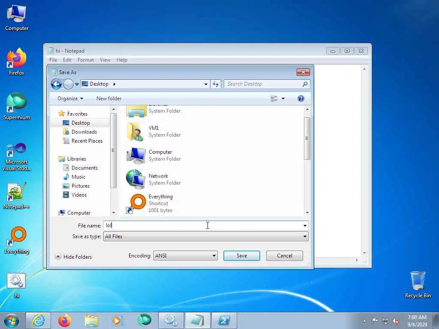The height and width of the screenshot is (329, 439).
Task: Click Supermium desktop shortcut
Action: (x=17, y=107)
